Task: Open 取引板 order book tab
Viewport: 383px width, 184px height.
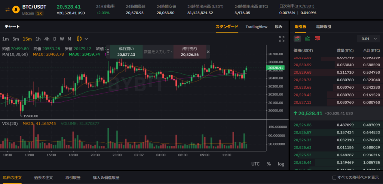Action: (300, 27)
